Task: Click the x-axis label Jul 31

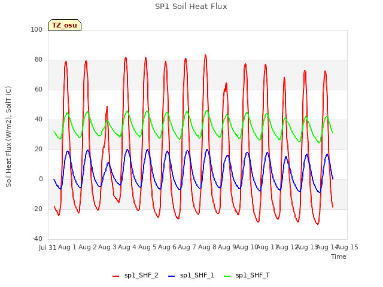Action: pyautogui.click(x=48, y=248)
